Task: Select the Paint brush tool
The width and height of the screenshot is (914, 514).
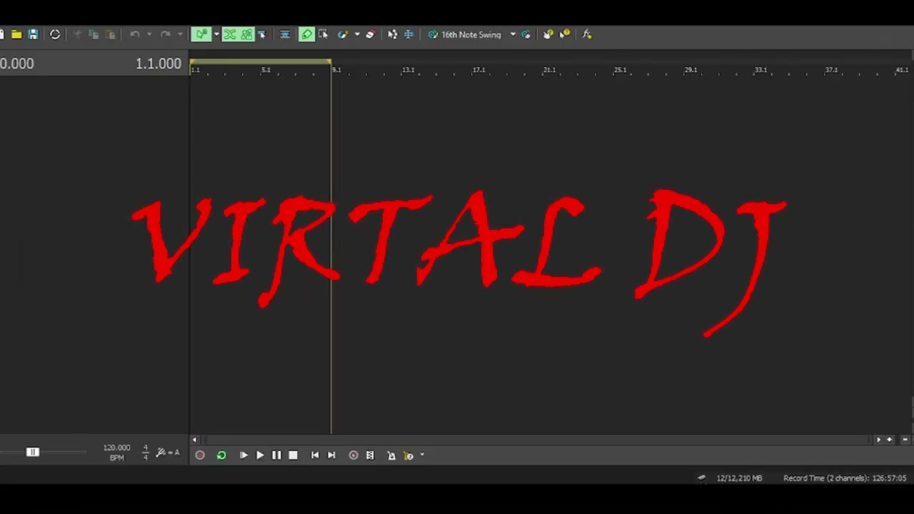Action: click(x=343, y=34)
